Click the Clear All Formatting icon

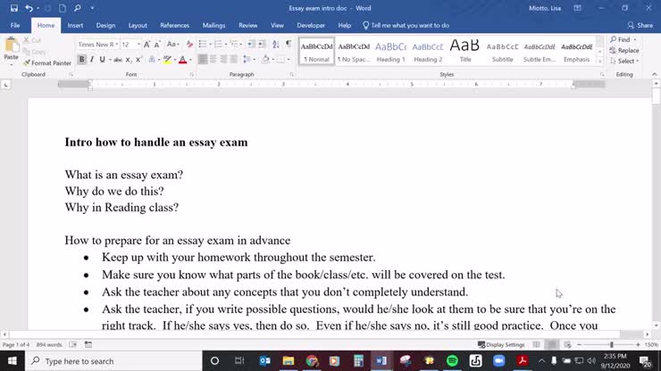[188, 44]
